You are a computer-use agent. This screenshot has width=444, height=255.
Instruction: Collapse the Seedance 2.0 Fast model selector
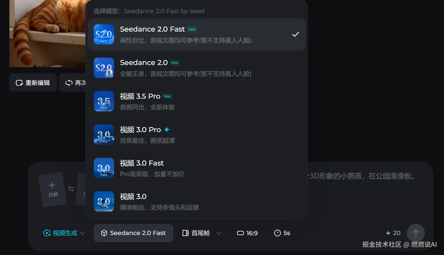click(133, 233)
